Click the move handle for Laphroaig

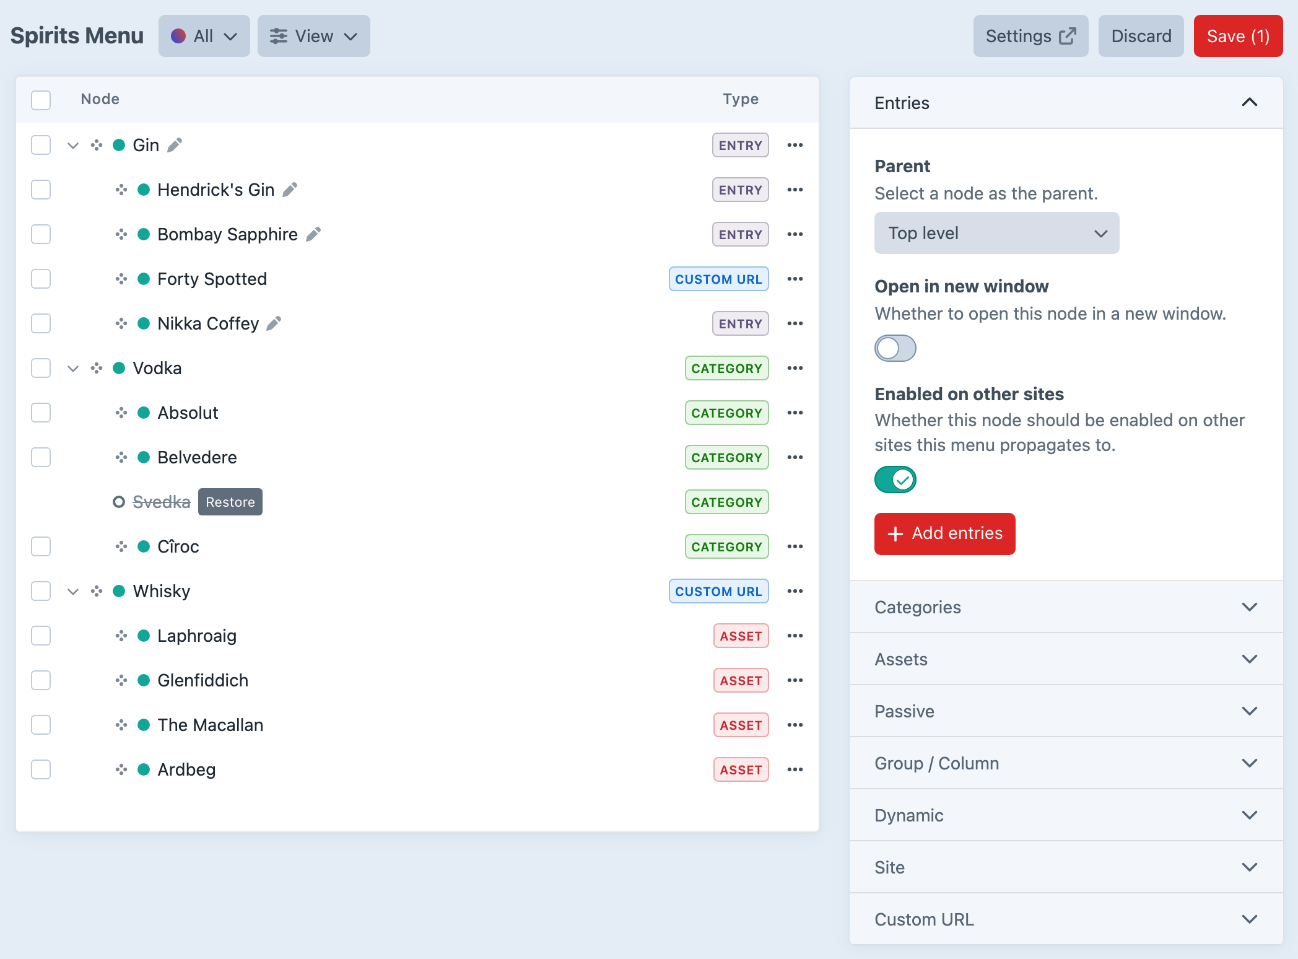tap(121, 636)
